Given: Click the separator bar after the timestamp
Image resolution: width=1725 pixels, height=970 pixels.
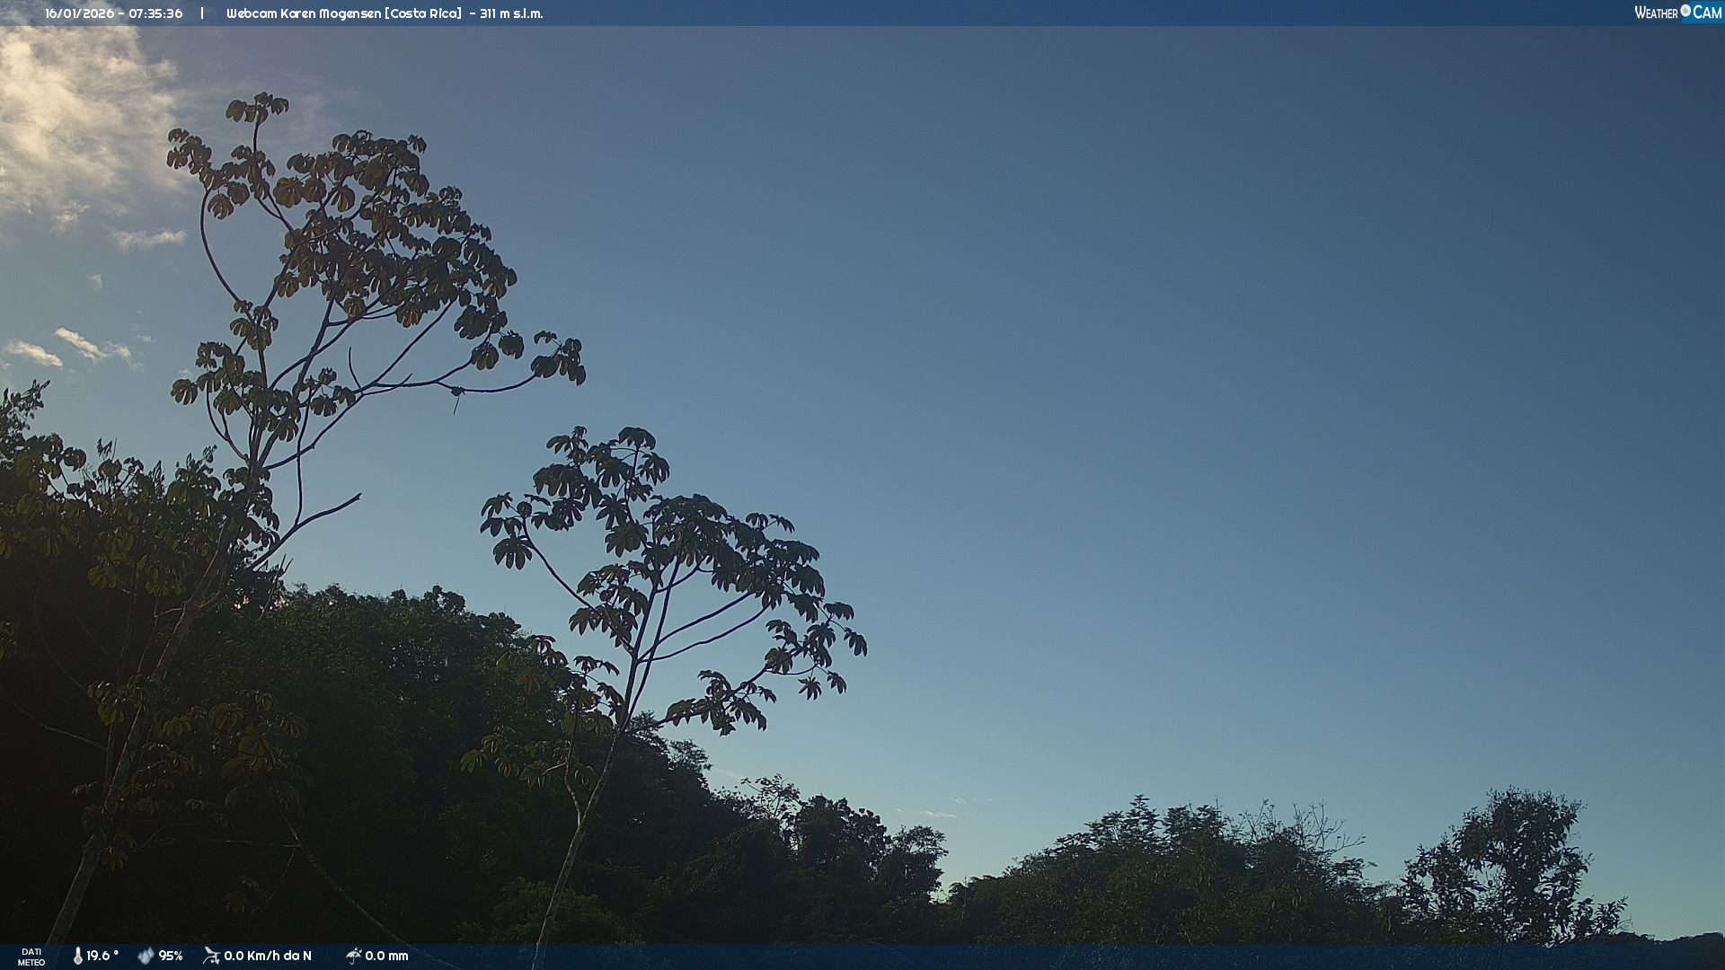Looking at the screenshot, I should (x=202, y=13).
